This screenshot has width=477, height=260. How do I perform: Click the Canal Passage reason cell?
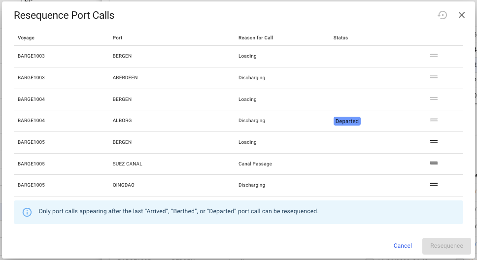[255, 164]
